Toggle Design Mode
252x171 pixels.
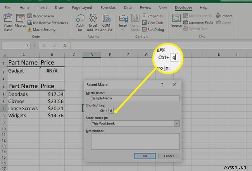[135, 22]
